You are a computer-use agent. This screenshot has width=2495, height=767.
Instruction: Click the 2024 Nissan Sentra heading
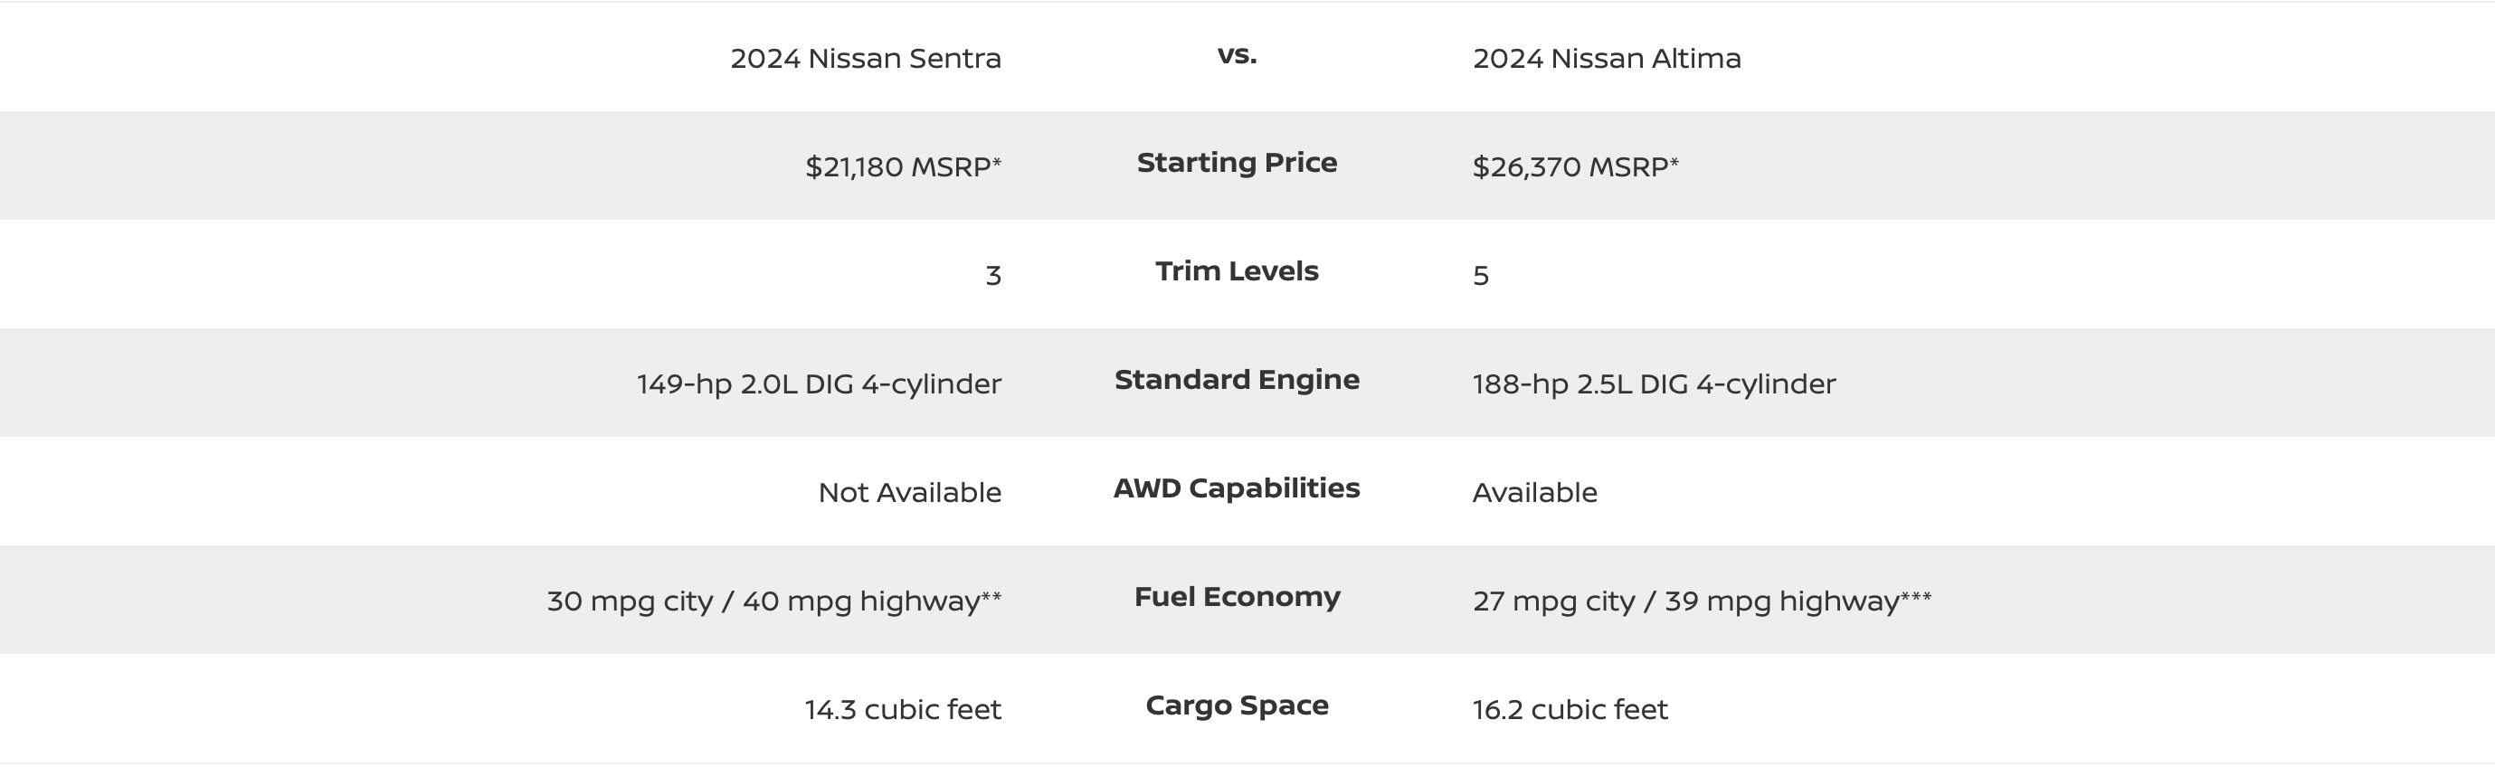(x=866, y=58)
